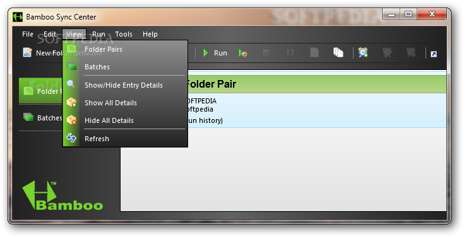Click the remove schedule alarm clock icon
The width and height of the screenshot is (464, 237).
[411, 52]
